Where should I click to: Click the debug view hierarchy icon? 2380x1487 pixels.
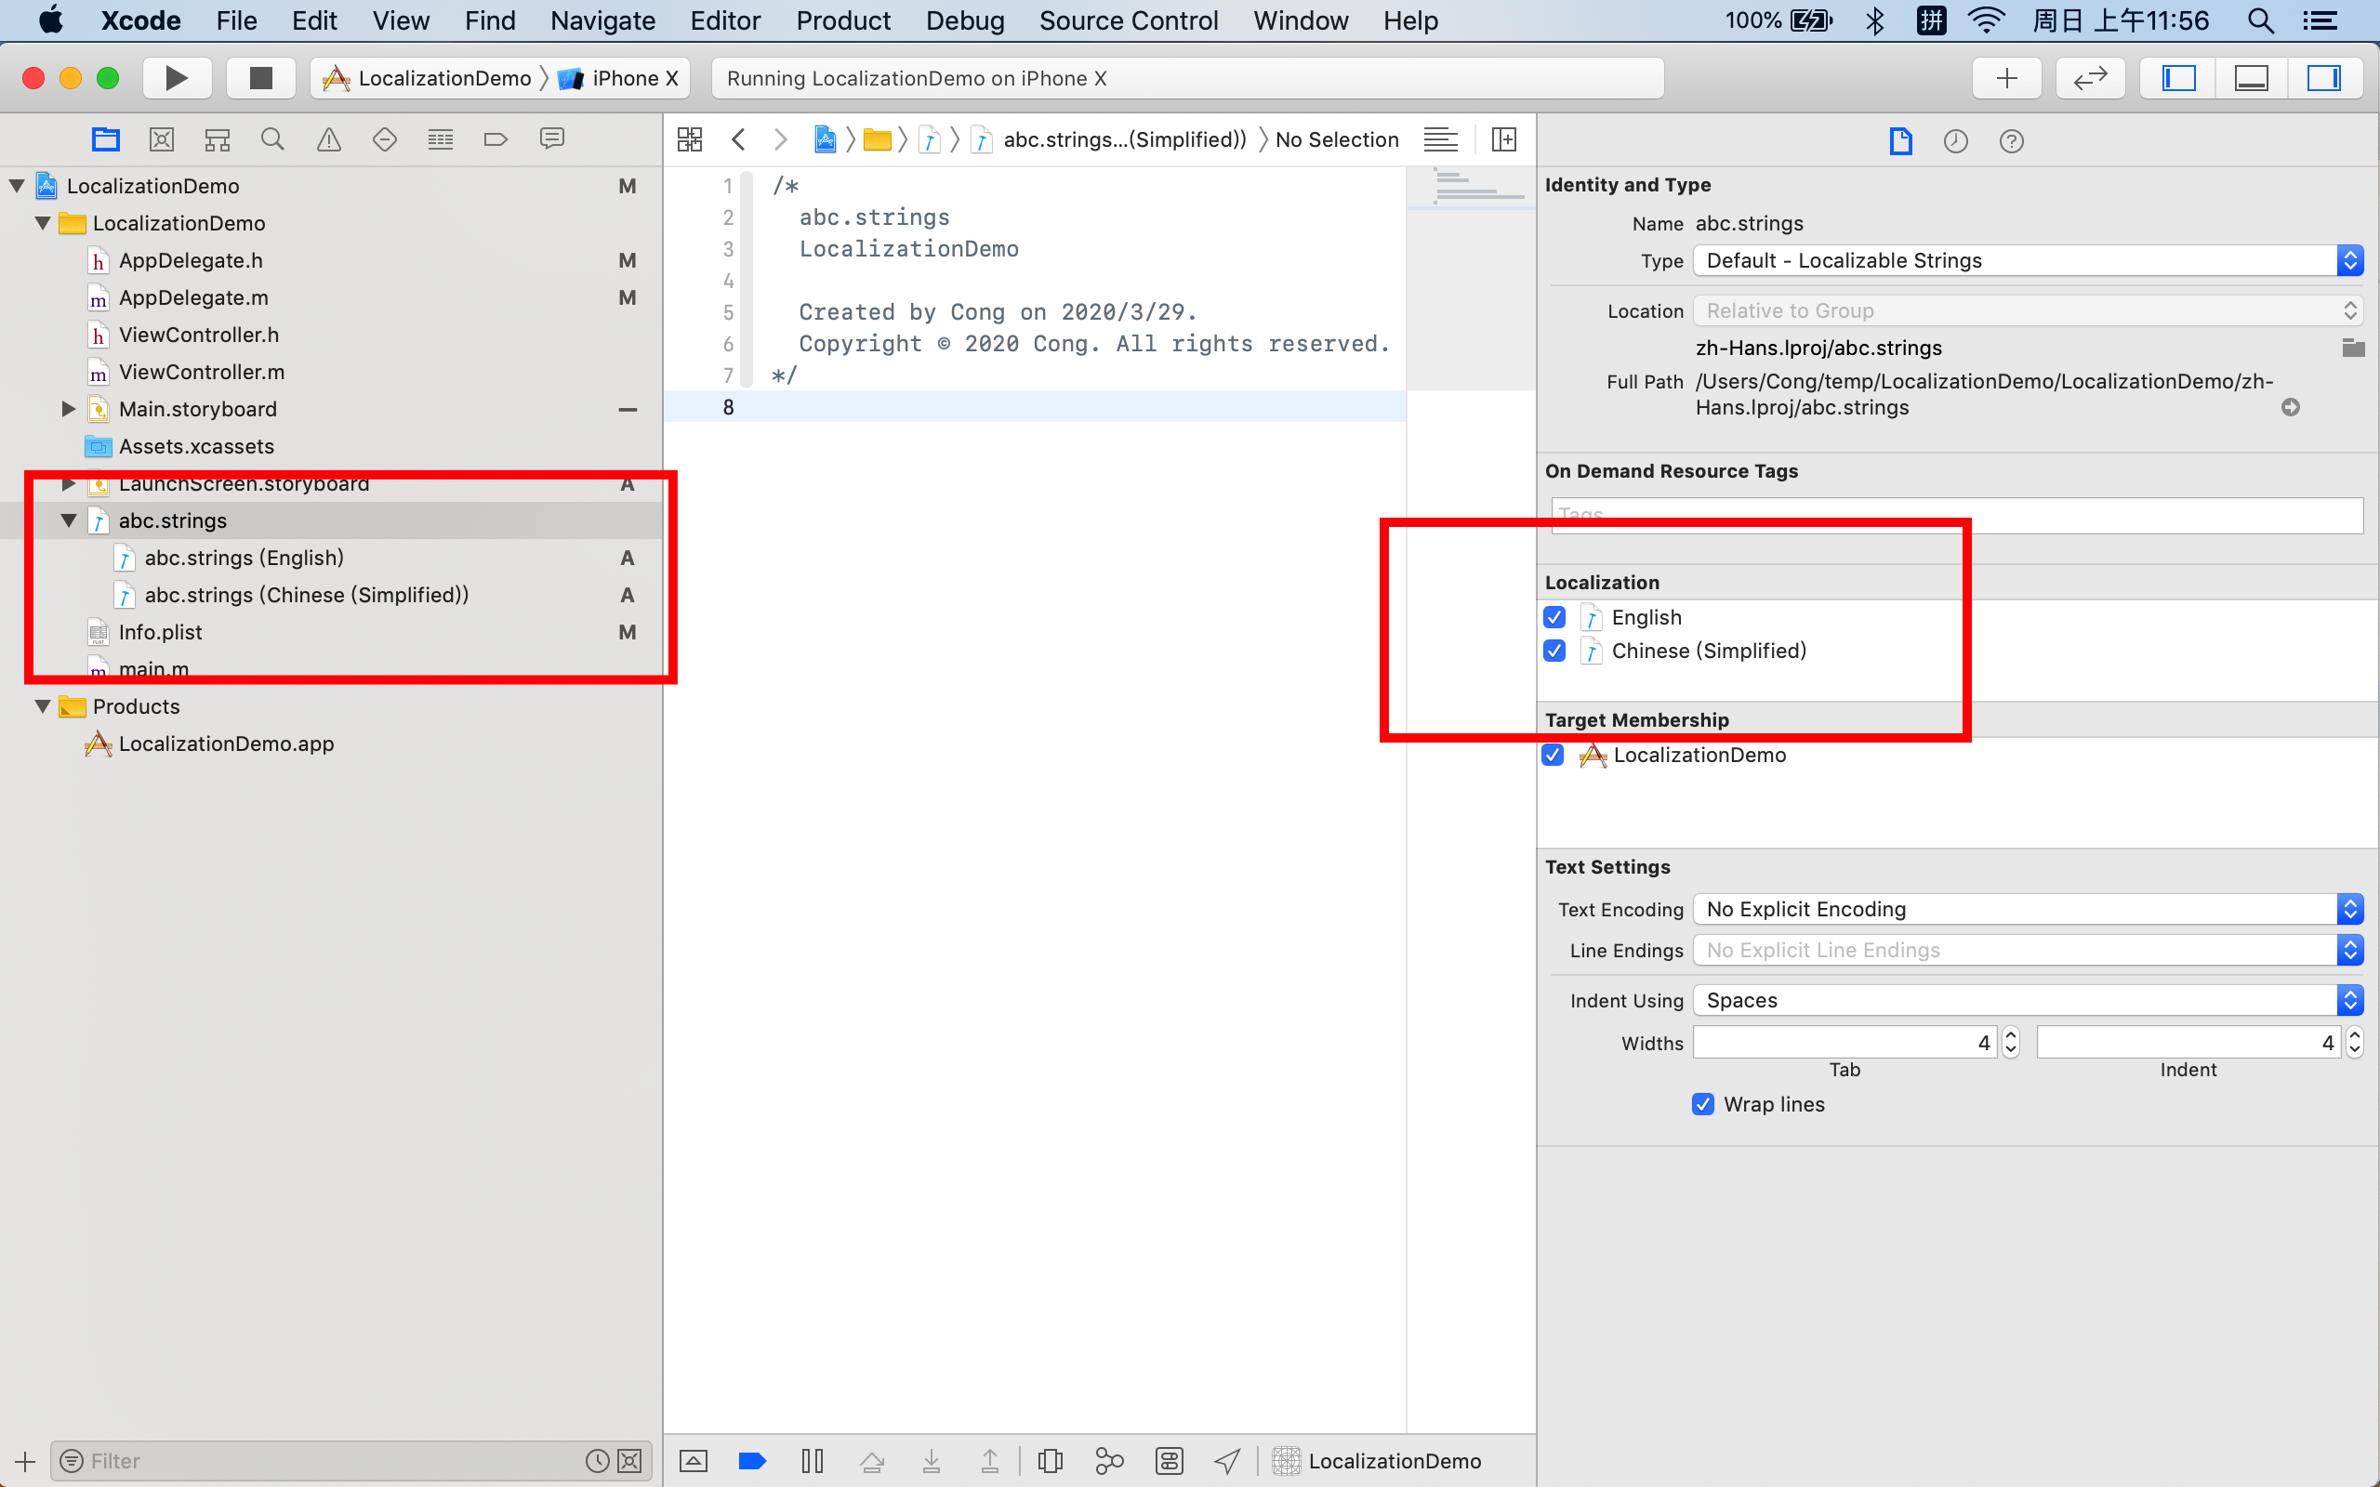[x=1050, y=1460]
